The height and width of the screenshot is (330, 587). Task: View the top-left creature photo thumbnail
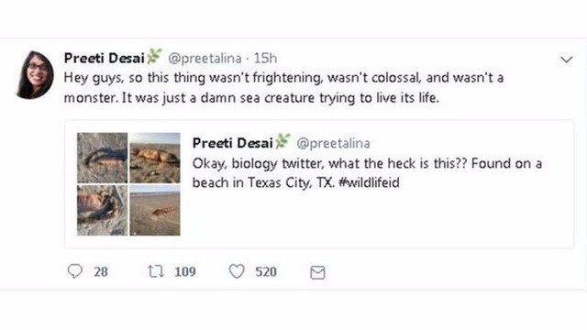102,158
